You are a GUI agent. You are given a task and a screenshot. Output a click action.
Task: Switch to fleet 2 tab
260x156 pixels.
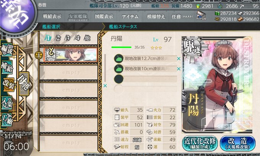tap(58, 38)
